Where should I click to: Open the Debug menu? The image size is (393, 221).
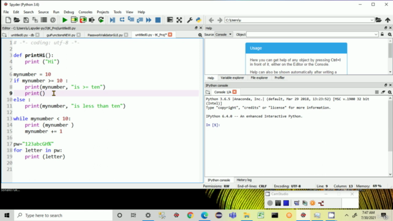click(69, 12)
